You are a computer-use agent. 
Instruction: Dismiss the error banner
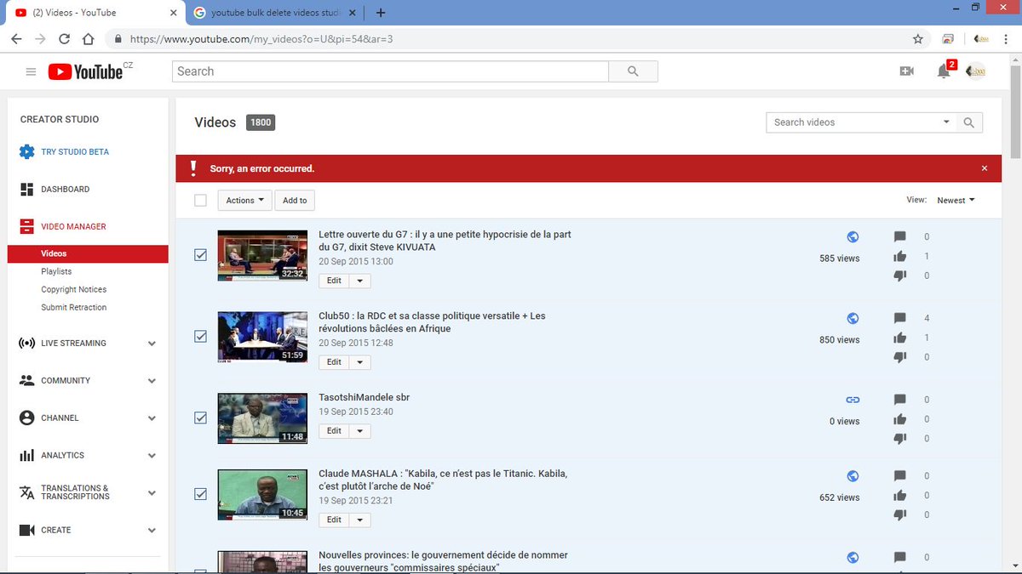tap(985, 168)
